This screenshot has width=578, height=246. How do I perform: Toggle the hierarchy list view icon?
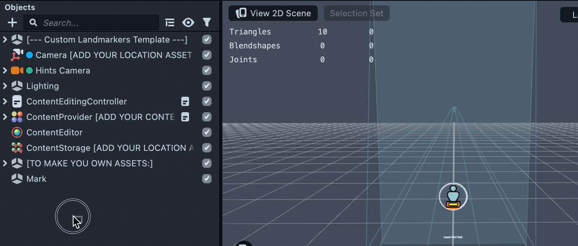click(x=170, y=23)
